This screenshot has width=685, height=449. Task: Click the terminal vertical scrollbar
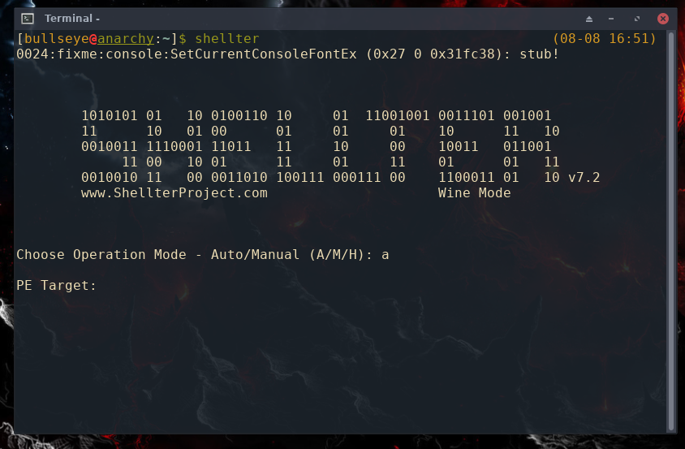[671, 231]
